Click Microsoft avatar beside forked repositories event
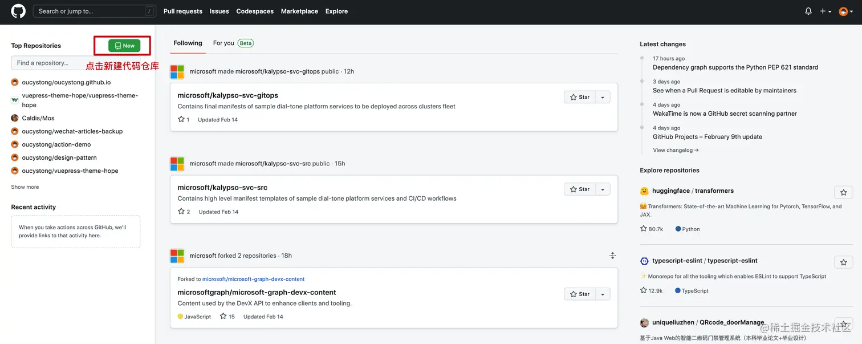 click(x=177, y=256)
